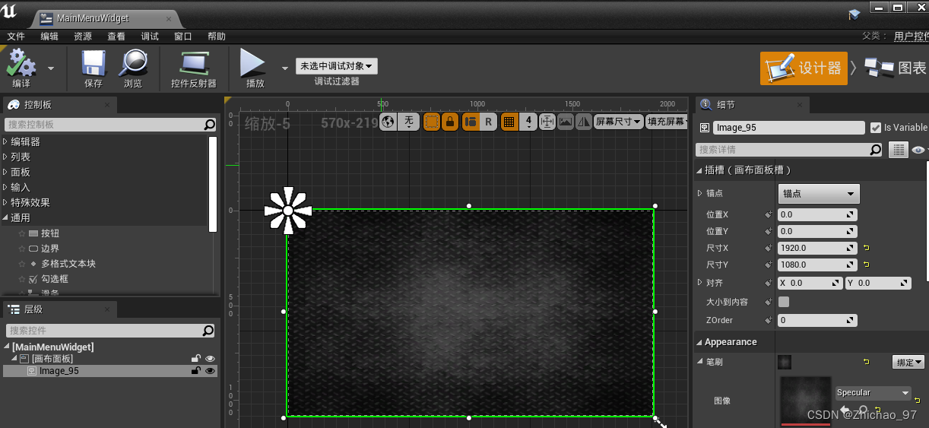The width and height of the screenshot is (929, 428).
Task: Click the 搜索详情 details search field
Action: tap(791, 150)
